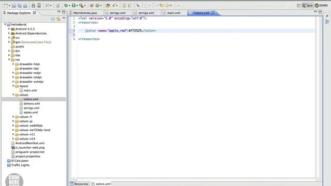
Task: Open the Android Virtual Device Manager icon
Action: coord(39,6)
